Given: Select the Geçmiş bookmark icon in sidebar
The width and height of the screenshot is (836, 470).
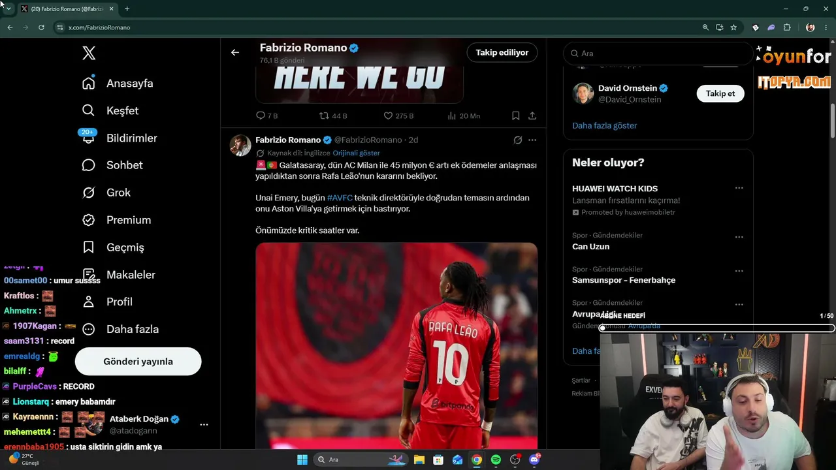Looking at the screenshot, I should coord(89,247).
